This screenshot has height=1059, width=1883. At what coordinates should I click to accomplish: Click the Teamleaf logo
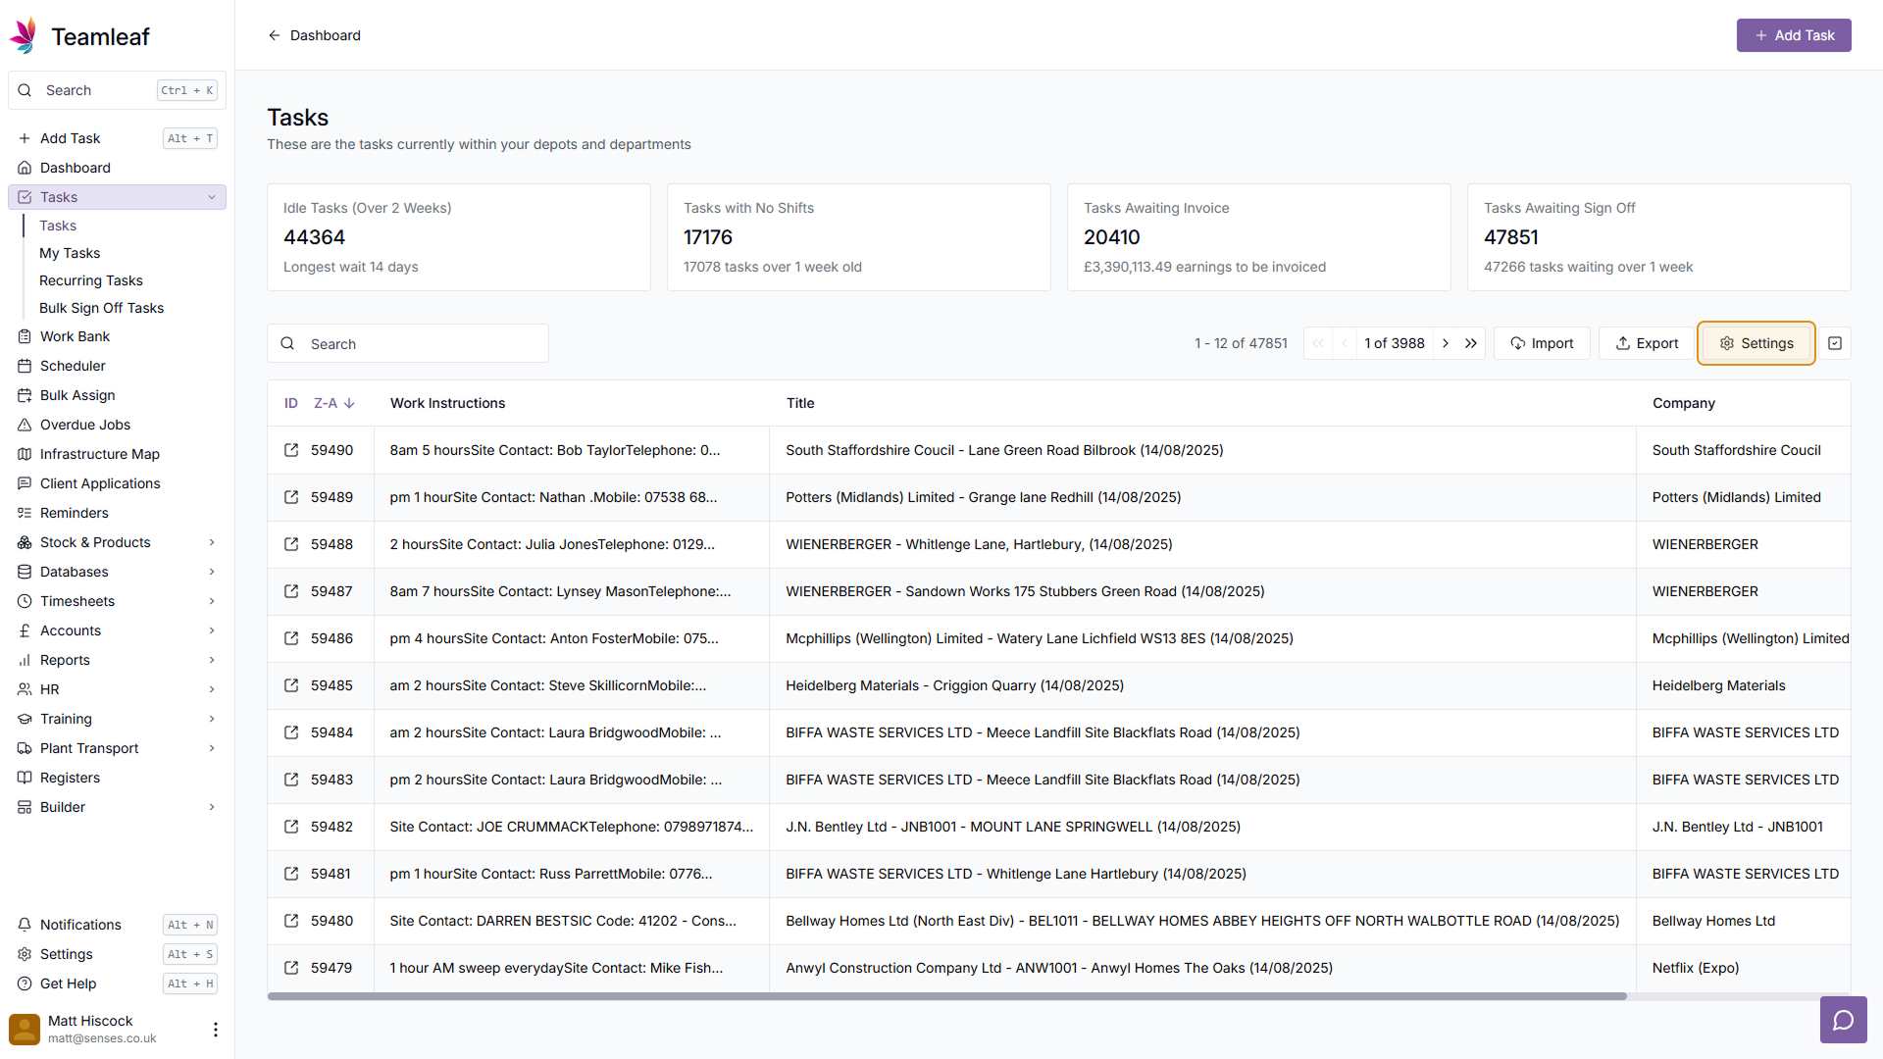pos(78,36)
